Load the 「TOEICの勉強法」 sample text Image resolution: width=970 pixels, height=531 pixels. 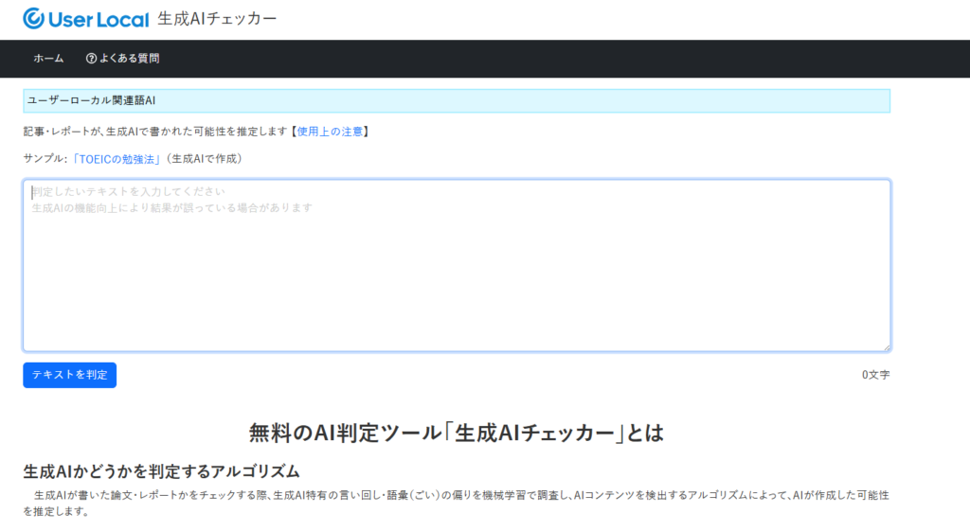pos(116,159)
